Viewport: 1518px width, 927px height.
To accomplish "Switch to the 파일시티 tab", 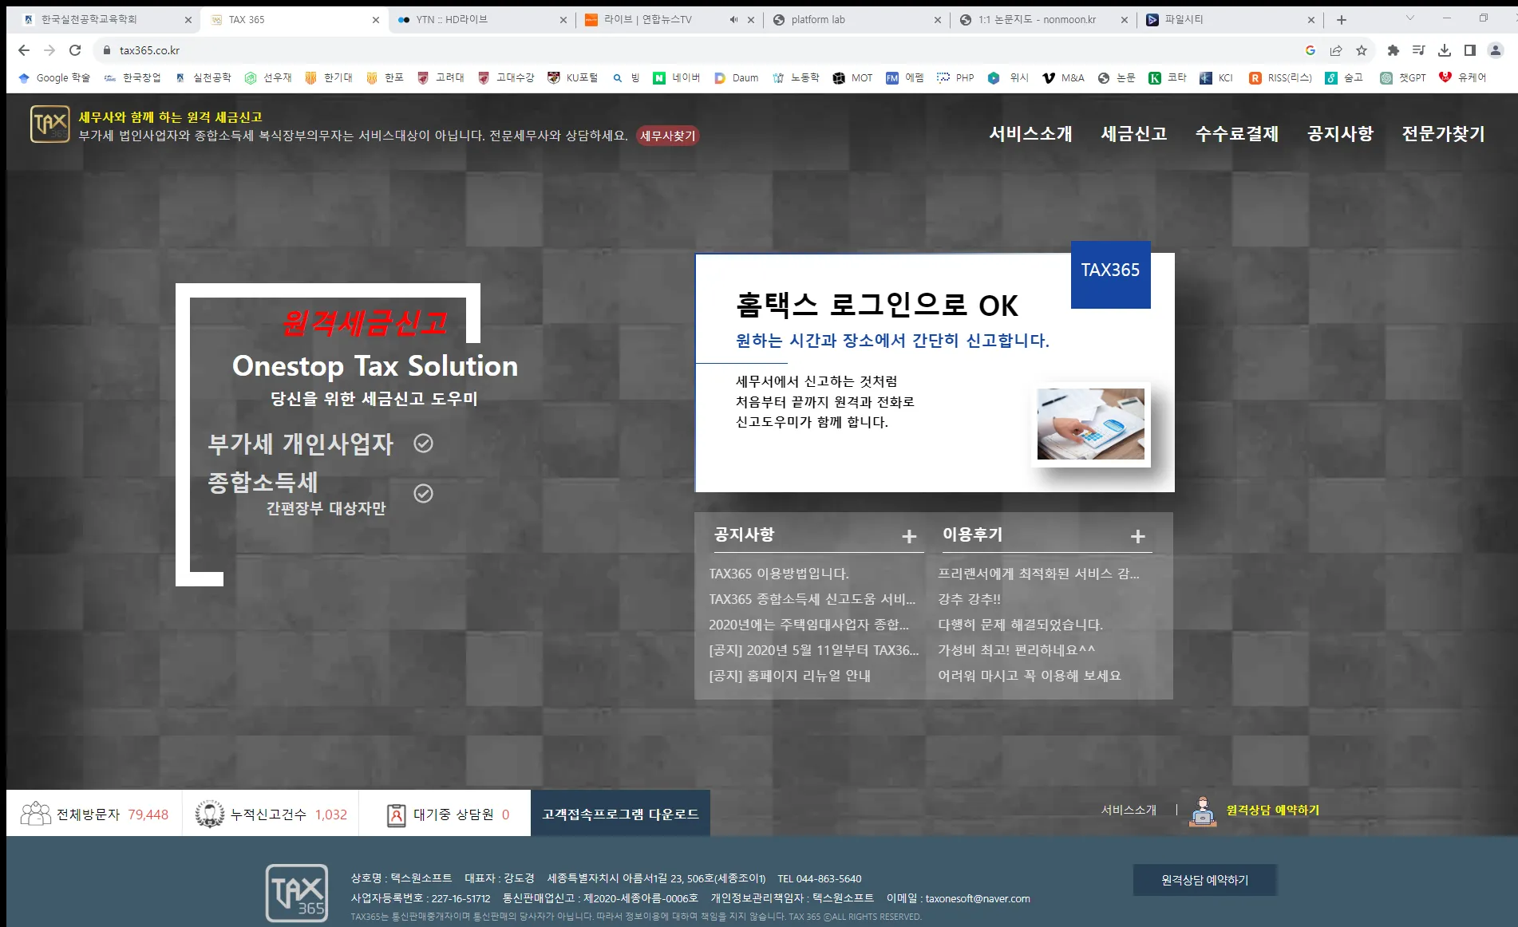I will [x=1229, y=20].
